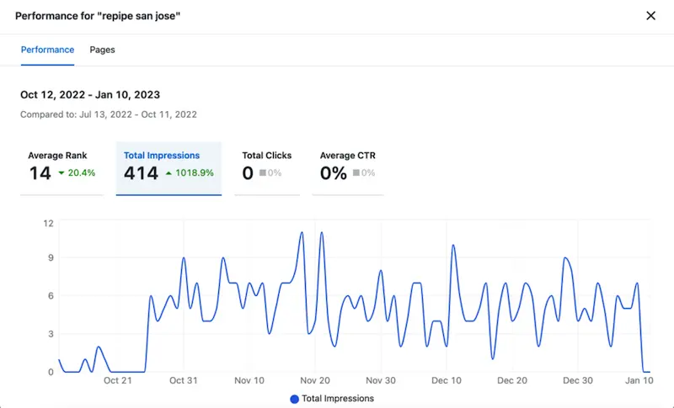Click the Oct 12, 2022 - Jan 10, 2023 date range
Screen dimensions: 674x408
(90, 95)
